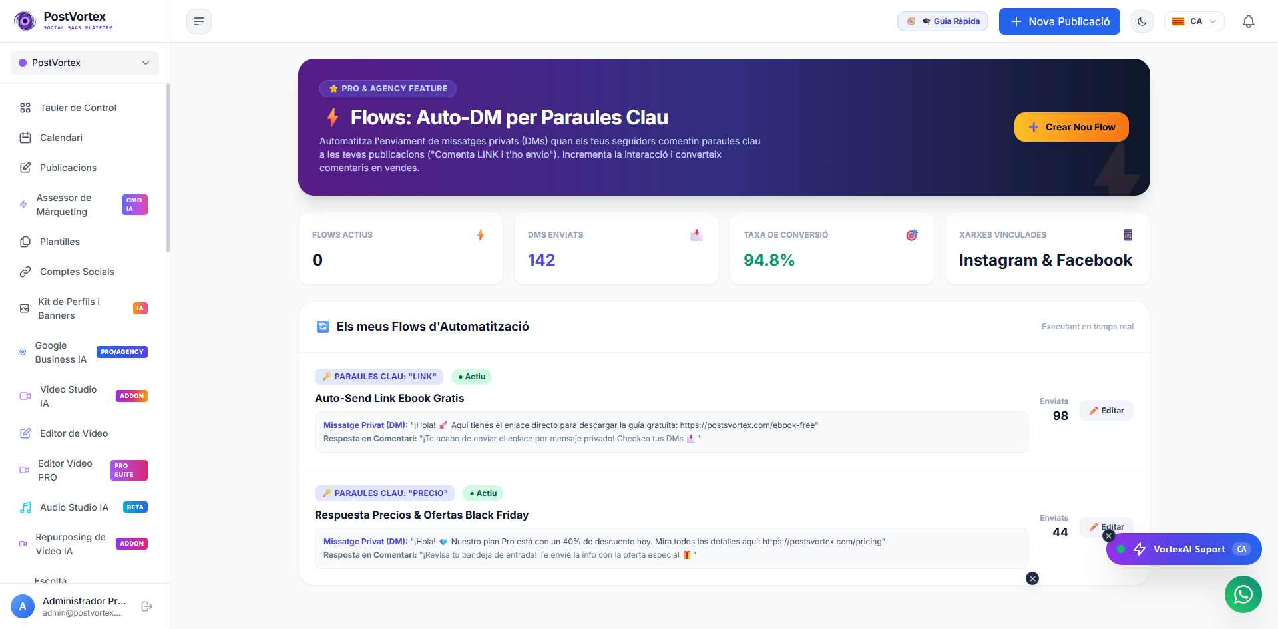Click the Calendari calendar icon
The height and width of the screenshot is (629, 1278).
pyautogui.click(x=25, y=138)
